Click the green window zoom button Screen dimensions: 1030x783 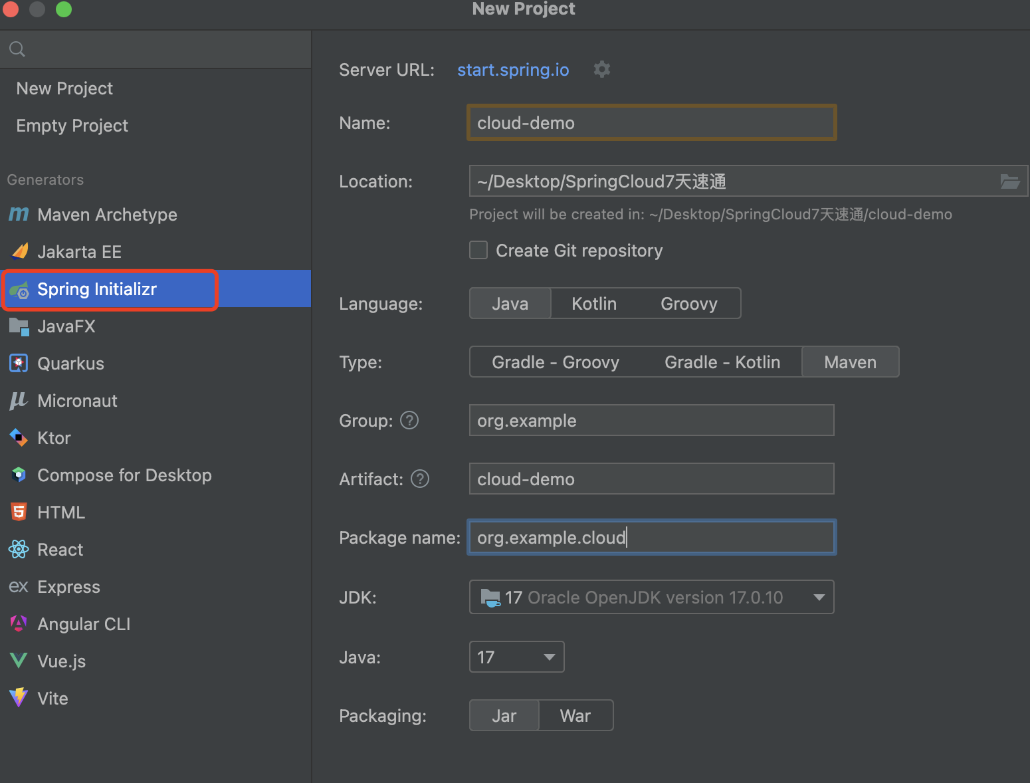coord(64,9)
